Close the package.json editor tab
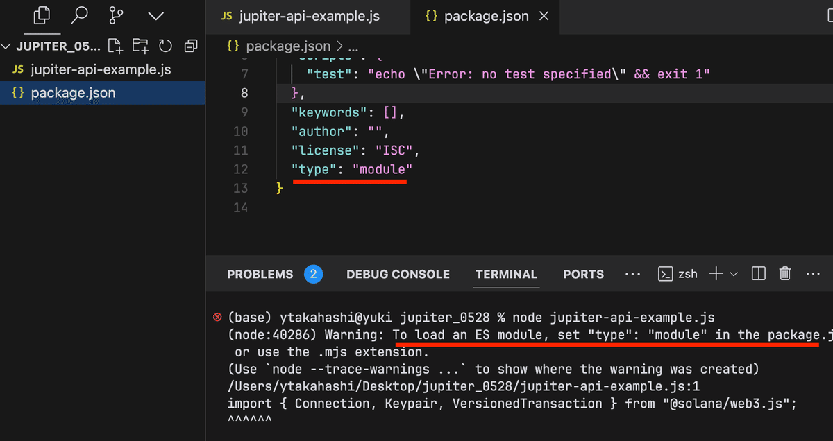The height and width of the screenshot is (441, 833). click(x=544, y=16)
